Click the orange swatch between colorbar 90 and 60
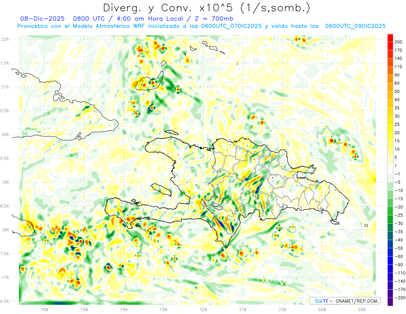The width and height of the screenshot is (406, 314). 390,79
